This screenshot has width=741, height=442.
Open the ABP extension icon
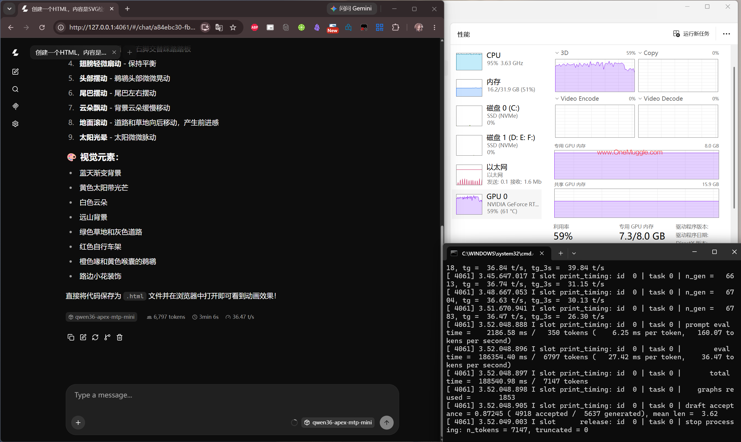point(254,27)
